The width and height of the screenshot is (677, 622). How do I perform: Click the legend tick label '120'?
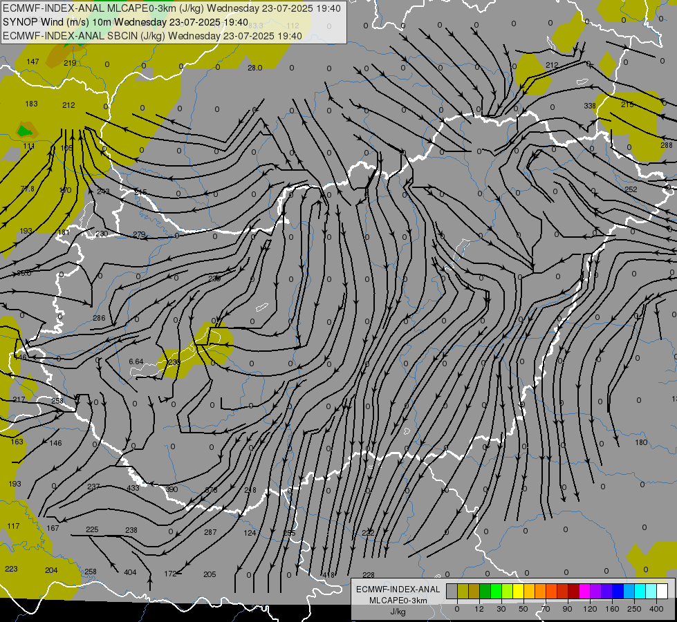pyautogui.click(x=591, y=609)
